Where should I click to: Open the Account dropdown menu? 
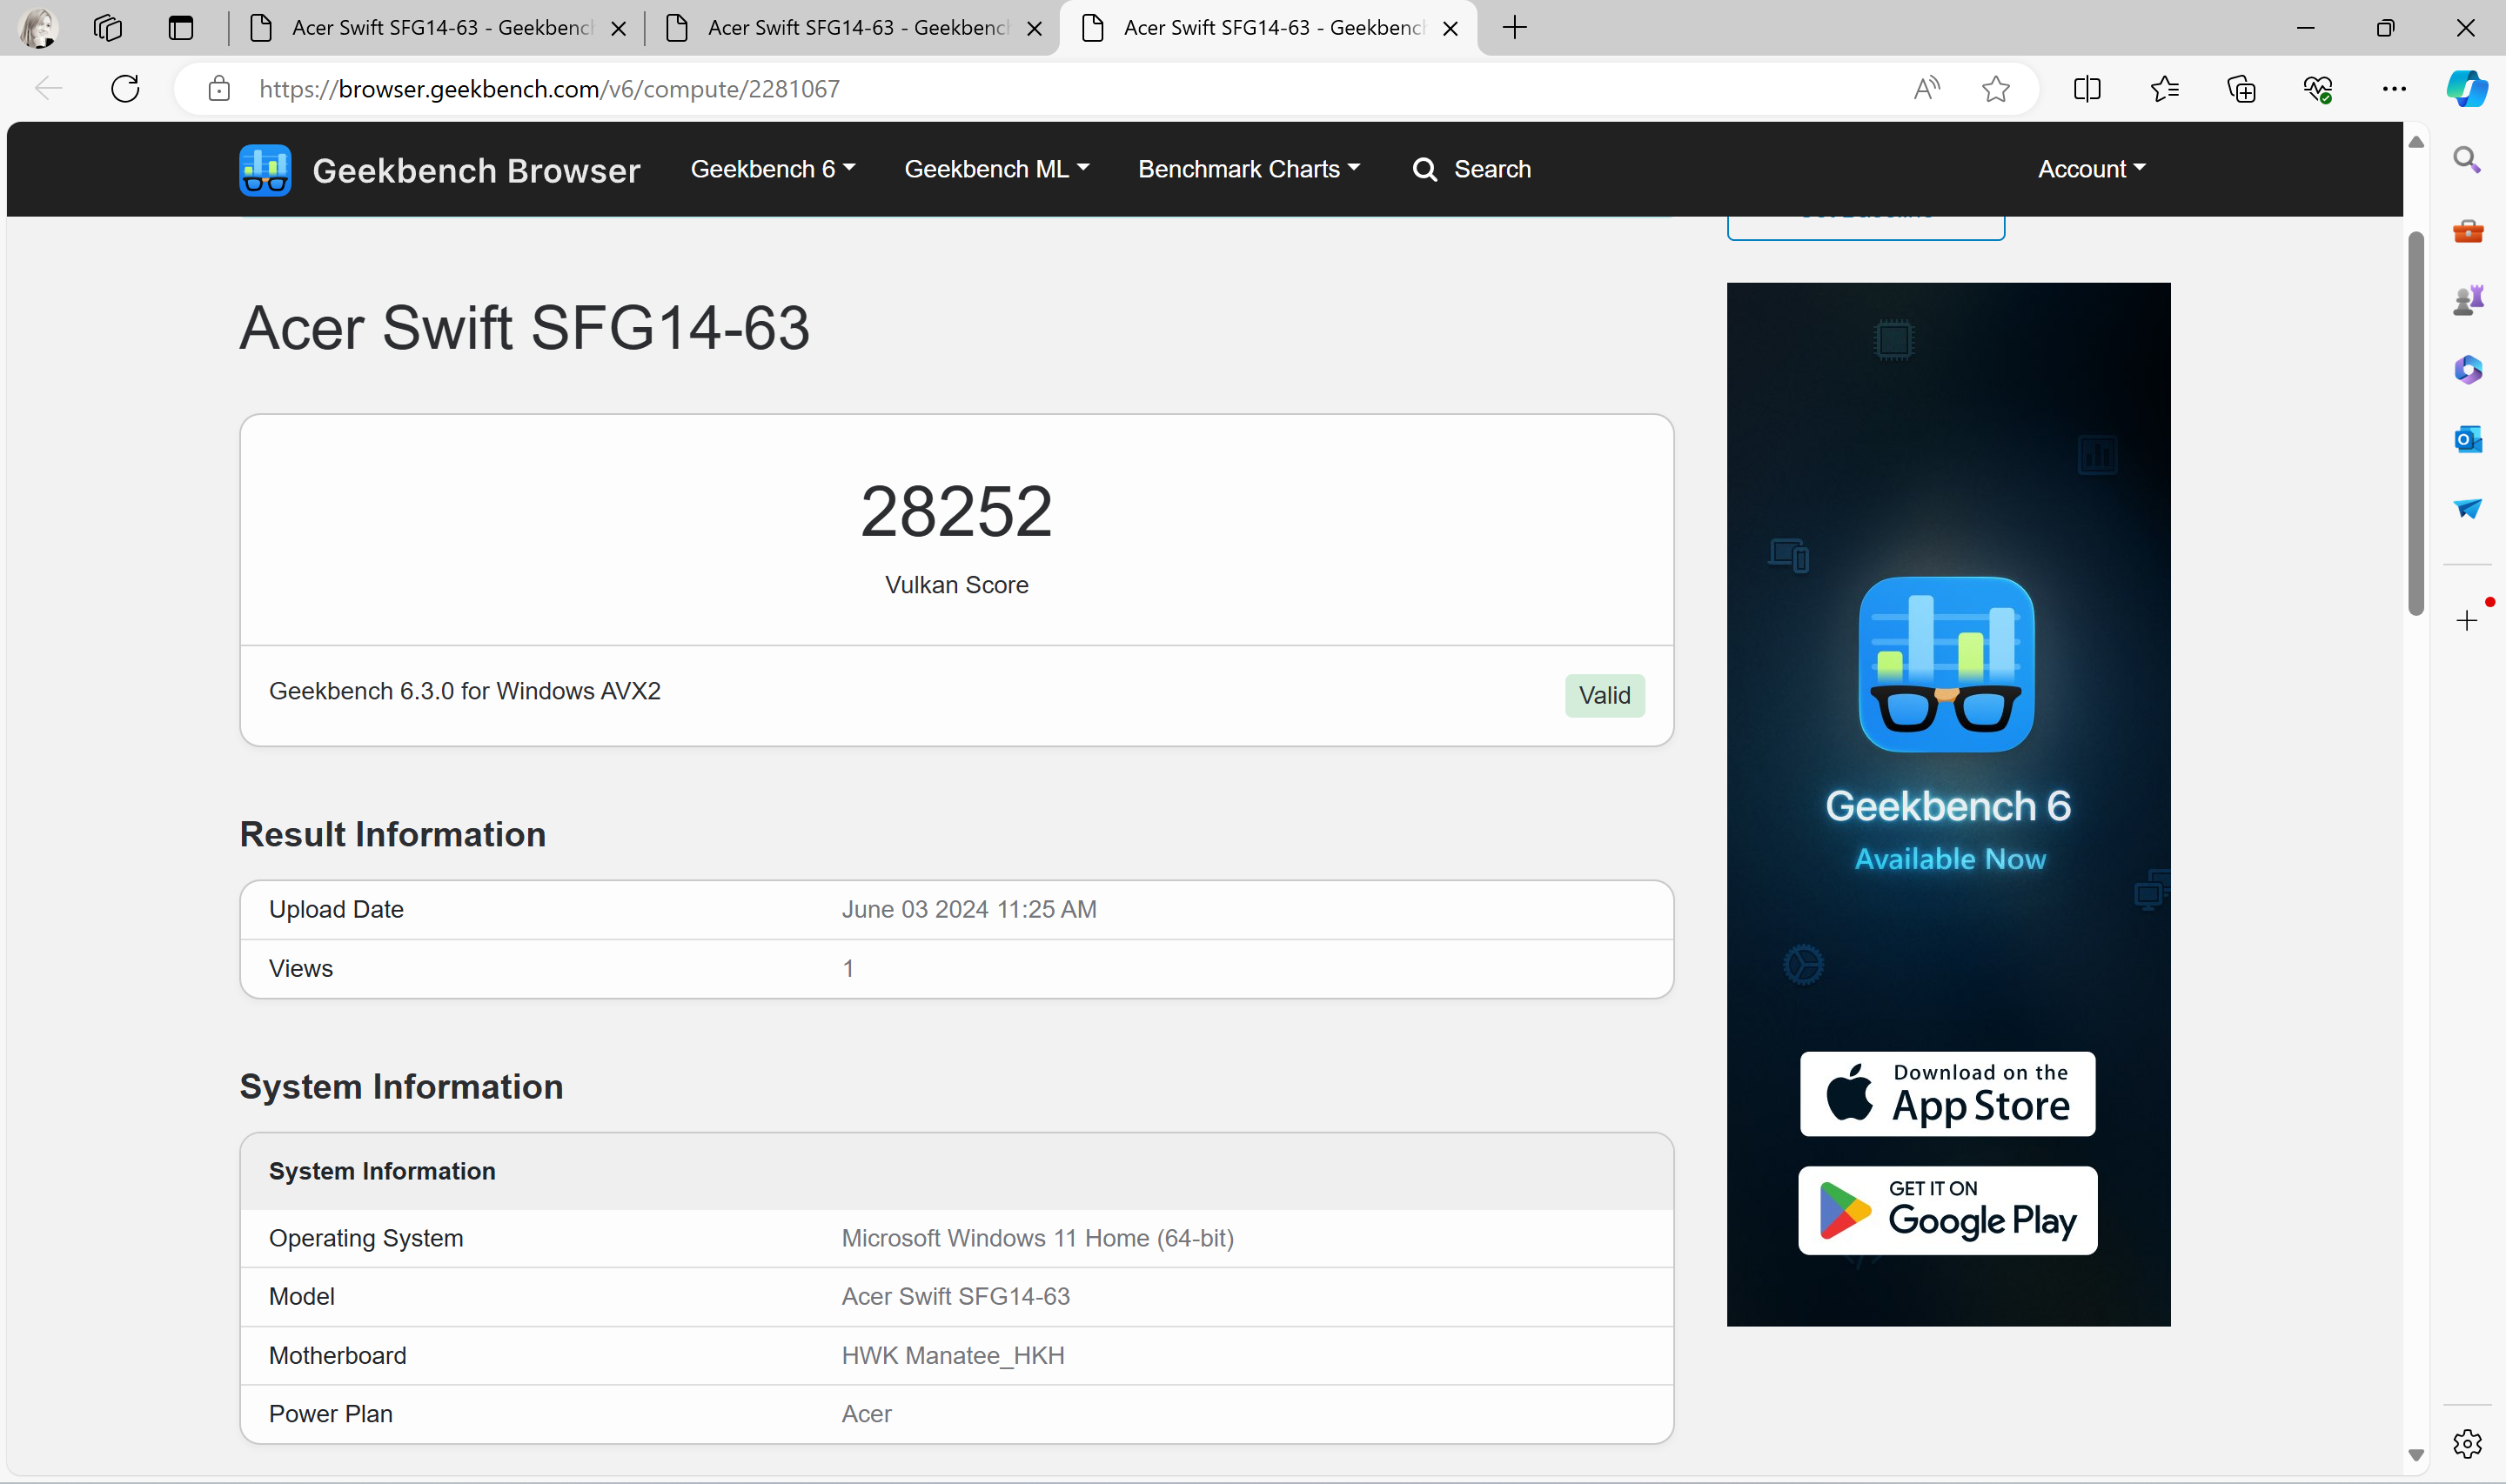tap(2091, 169)
